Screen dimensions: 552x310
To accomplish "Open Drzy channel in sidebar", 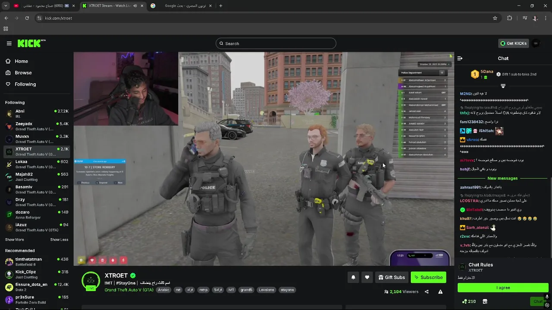I will point(37,202).
